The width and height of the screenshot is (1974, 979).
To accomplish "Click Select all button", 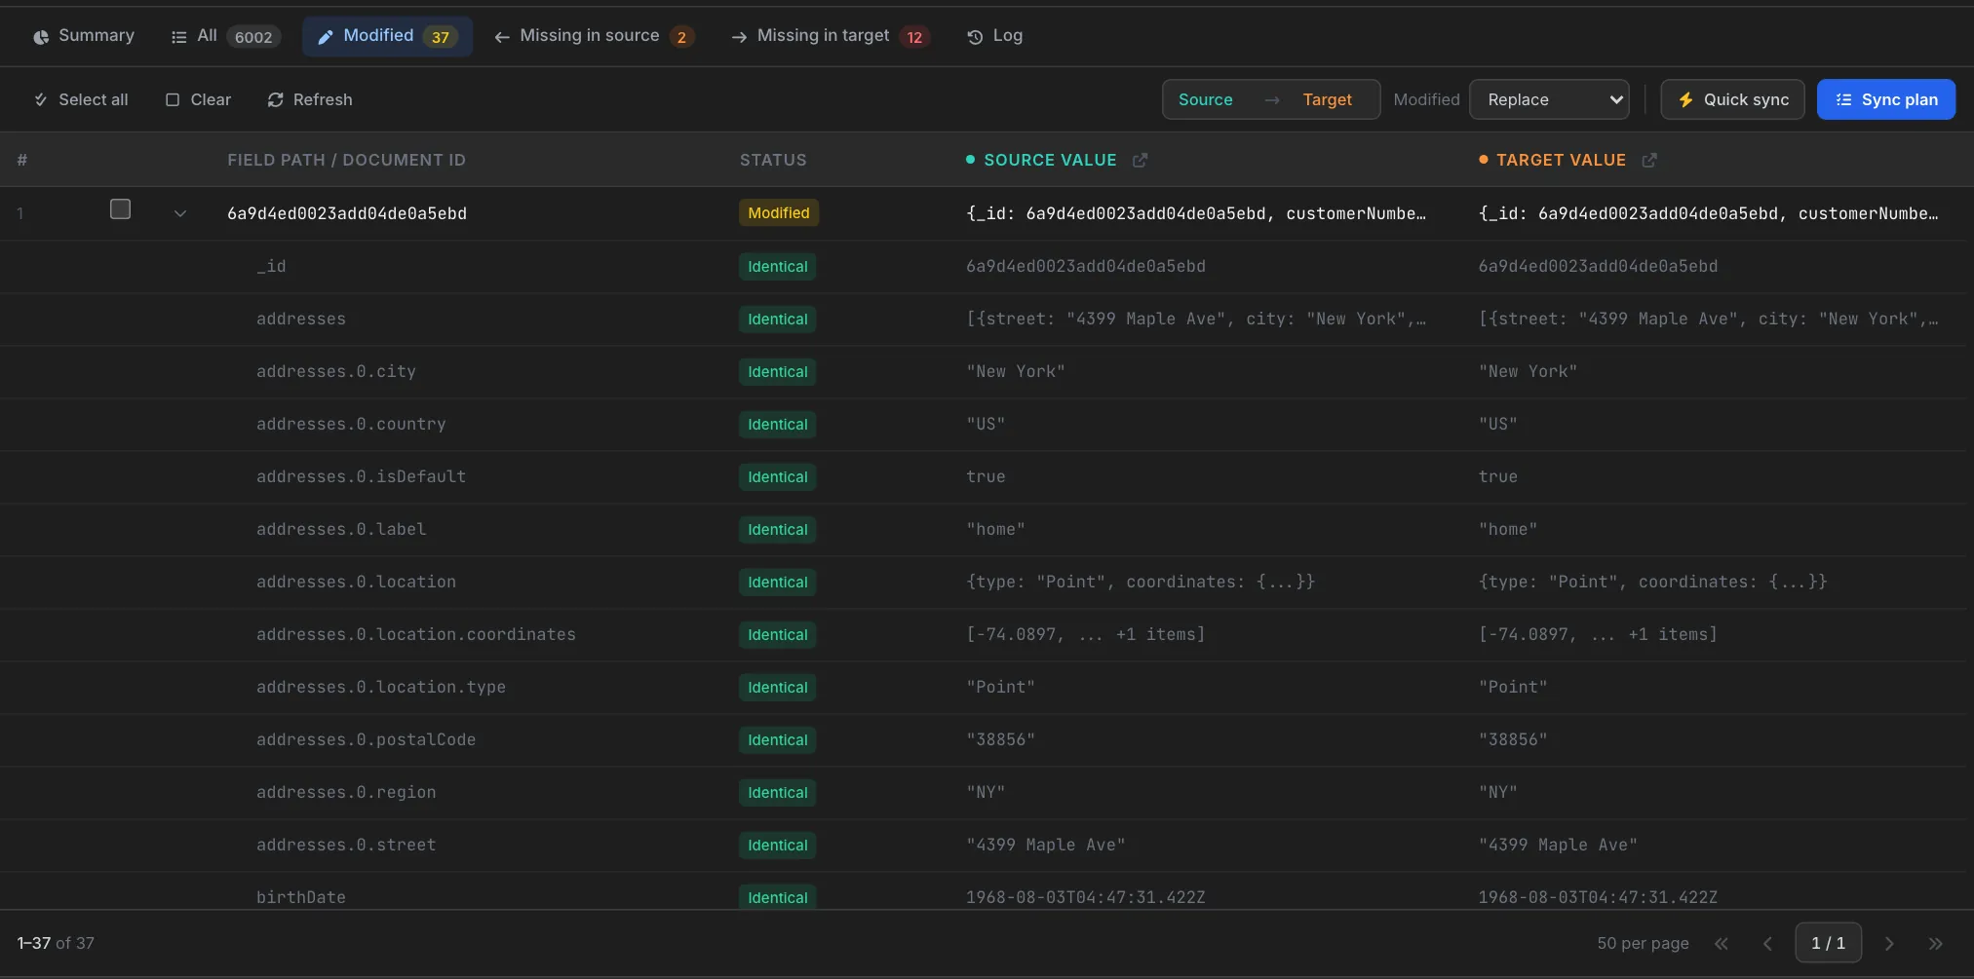I will [x=81, y=99].
